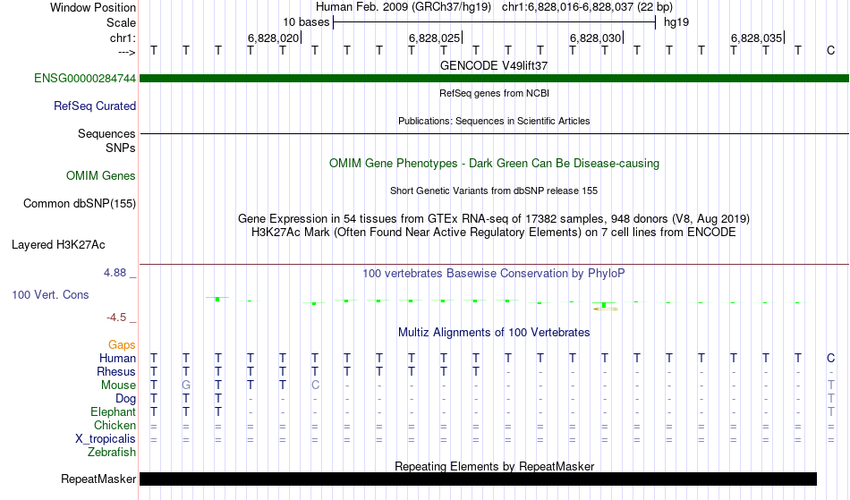Select the 6,828,030 coordinate marker
Viewport: 850px width, 500px height.
coord(595,38)
